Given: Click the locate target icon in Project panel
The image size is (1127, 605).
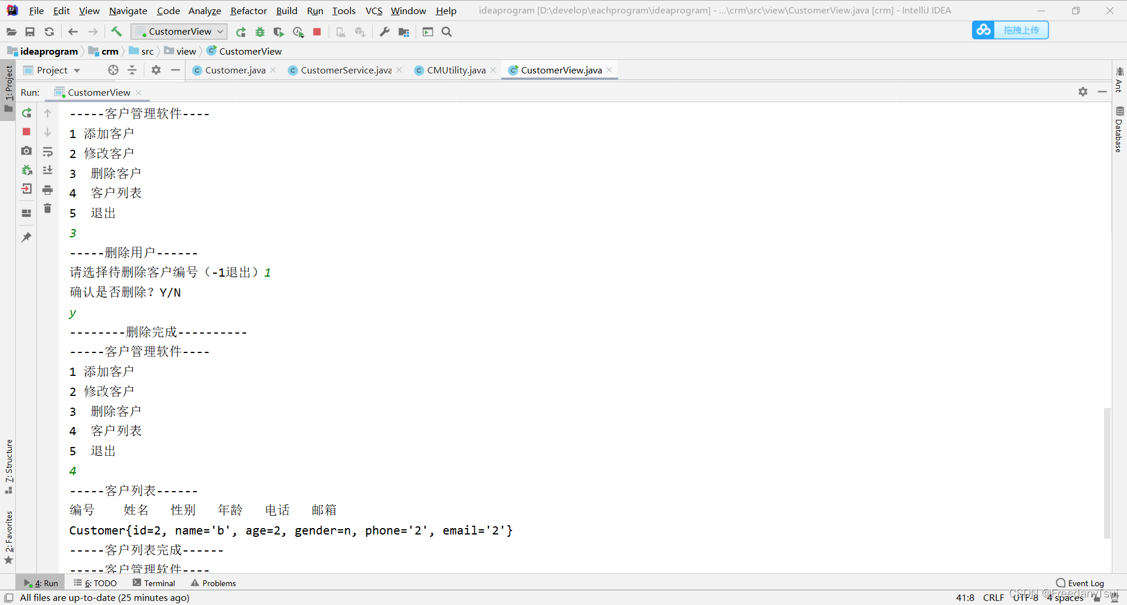Looking at the screenshot, I should pyautogui.click(x=113, y=70).
